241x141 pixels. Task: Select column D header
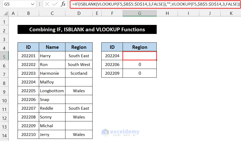click(79, 13)
